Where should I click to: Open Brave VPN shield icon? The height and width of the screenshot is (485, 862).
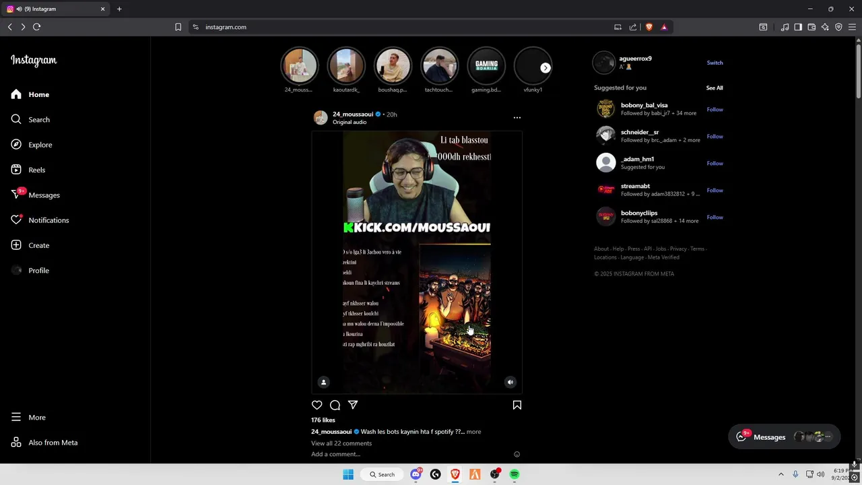pos(838,27)
